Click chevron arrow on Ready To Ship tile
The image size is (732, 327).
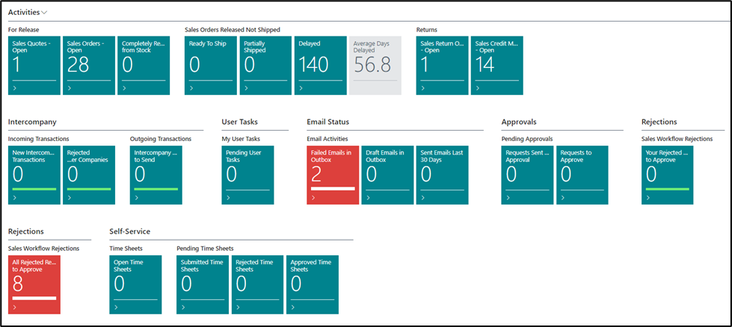(191, 88)
